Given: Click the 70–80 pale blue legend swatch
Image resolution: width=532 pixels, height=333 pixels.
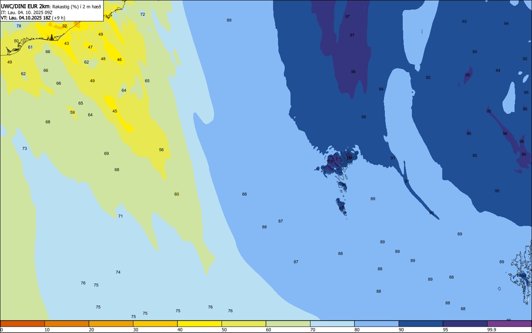Looking at the screenshot, I should click(332, 323).
